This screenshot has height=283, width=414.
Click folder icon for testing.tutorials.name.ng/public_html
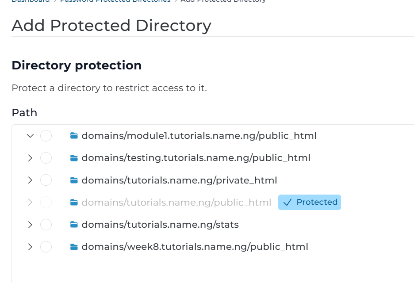(x=74, y=158)
